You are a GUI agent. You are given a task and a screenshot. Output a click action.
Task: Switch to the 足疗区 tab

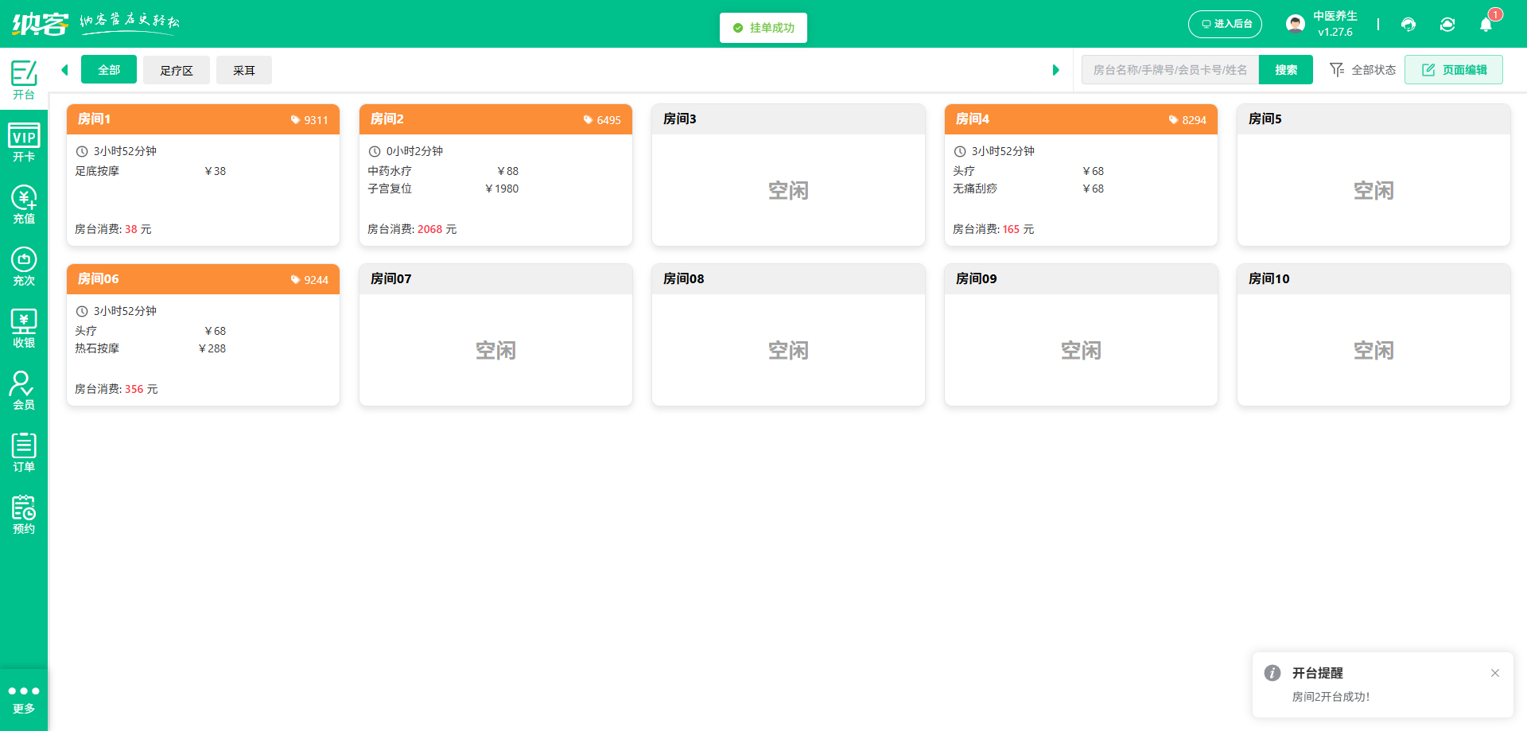click(176, 70)
